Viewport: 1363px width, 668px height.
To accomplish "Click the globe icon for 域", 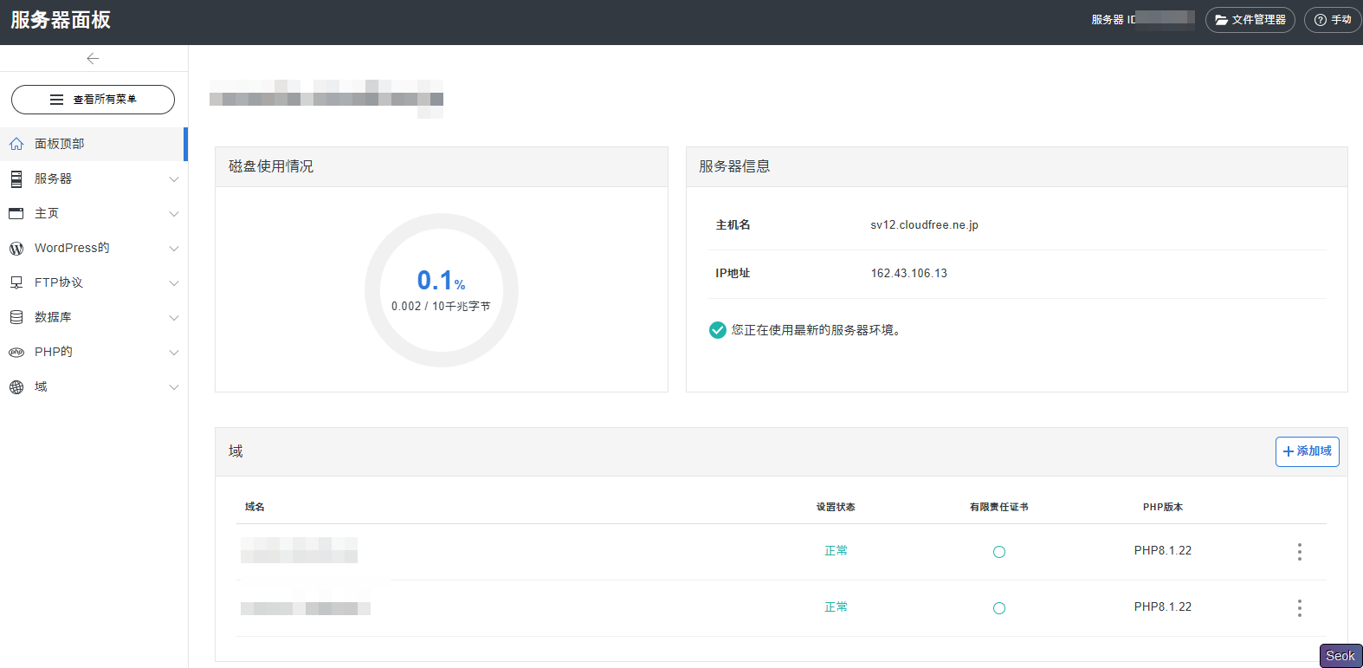I will [16, 387].
